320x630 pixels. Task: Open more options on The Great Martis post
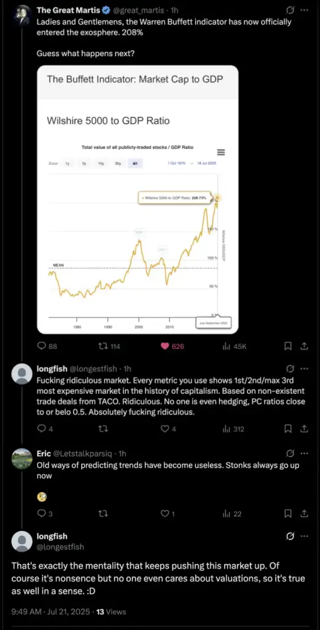[305, 10]
